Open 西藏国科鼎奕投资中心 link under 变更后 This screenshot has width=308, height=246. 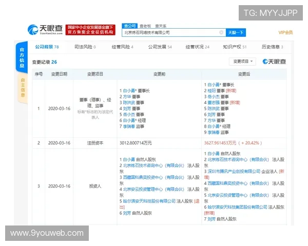[x=238, y=183]
